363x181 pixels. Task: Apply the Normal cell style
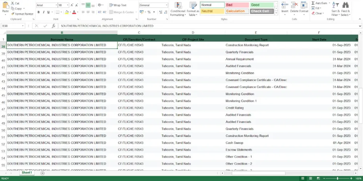(x=212, y=5)
